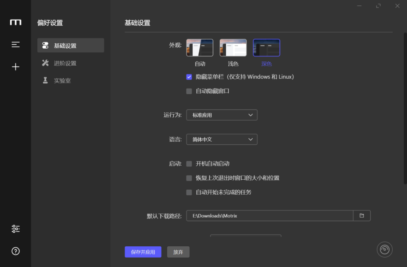Screen dimensions: 407x267
Task: Click the 自动 label under appearance
Action: (x=200, y=64)
